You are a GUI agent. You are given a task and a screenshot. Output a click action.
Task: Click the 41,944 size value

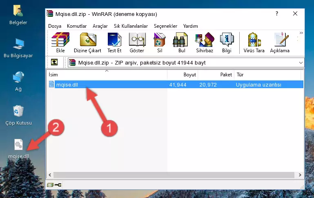(x=178, y=85)
